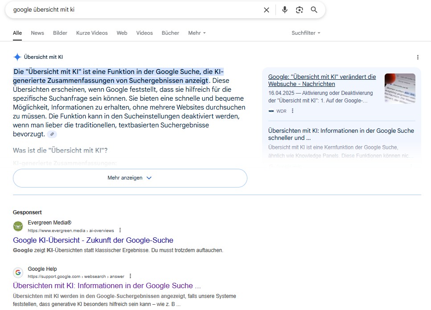Click the 'Gesponsert' label

[x=27, y=212]
